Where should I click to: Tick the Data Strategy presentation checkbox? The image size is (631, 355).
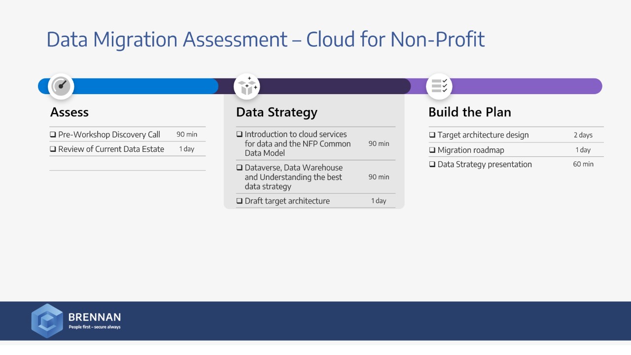[432, 164]
